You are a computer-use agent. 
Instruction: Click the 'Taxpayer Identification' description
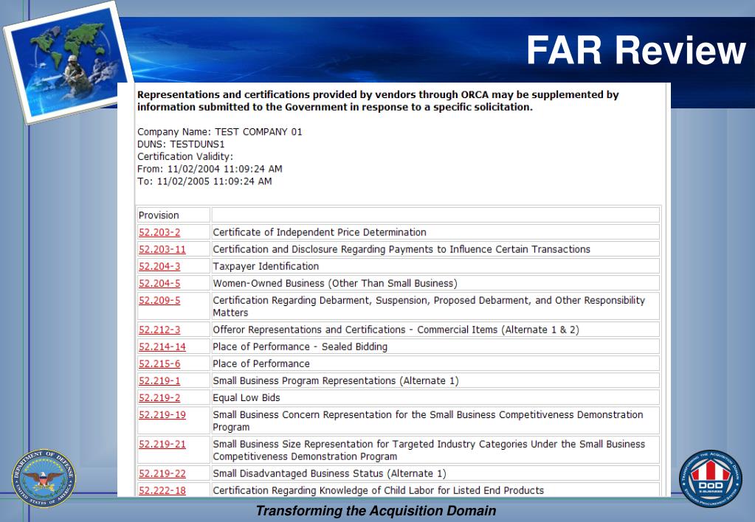[x=266, y=267]
